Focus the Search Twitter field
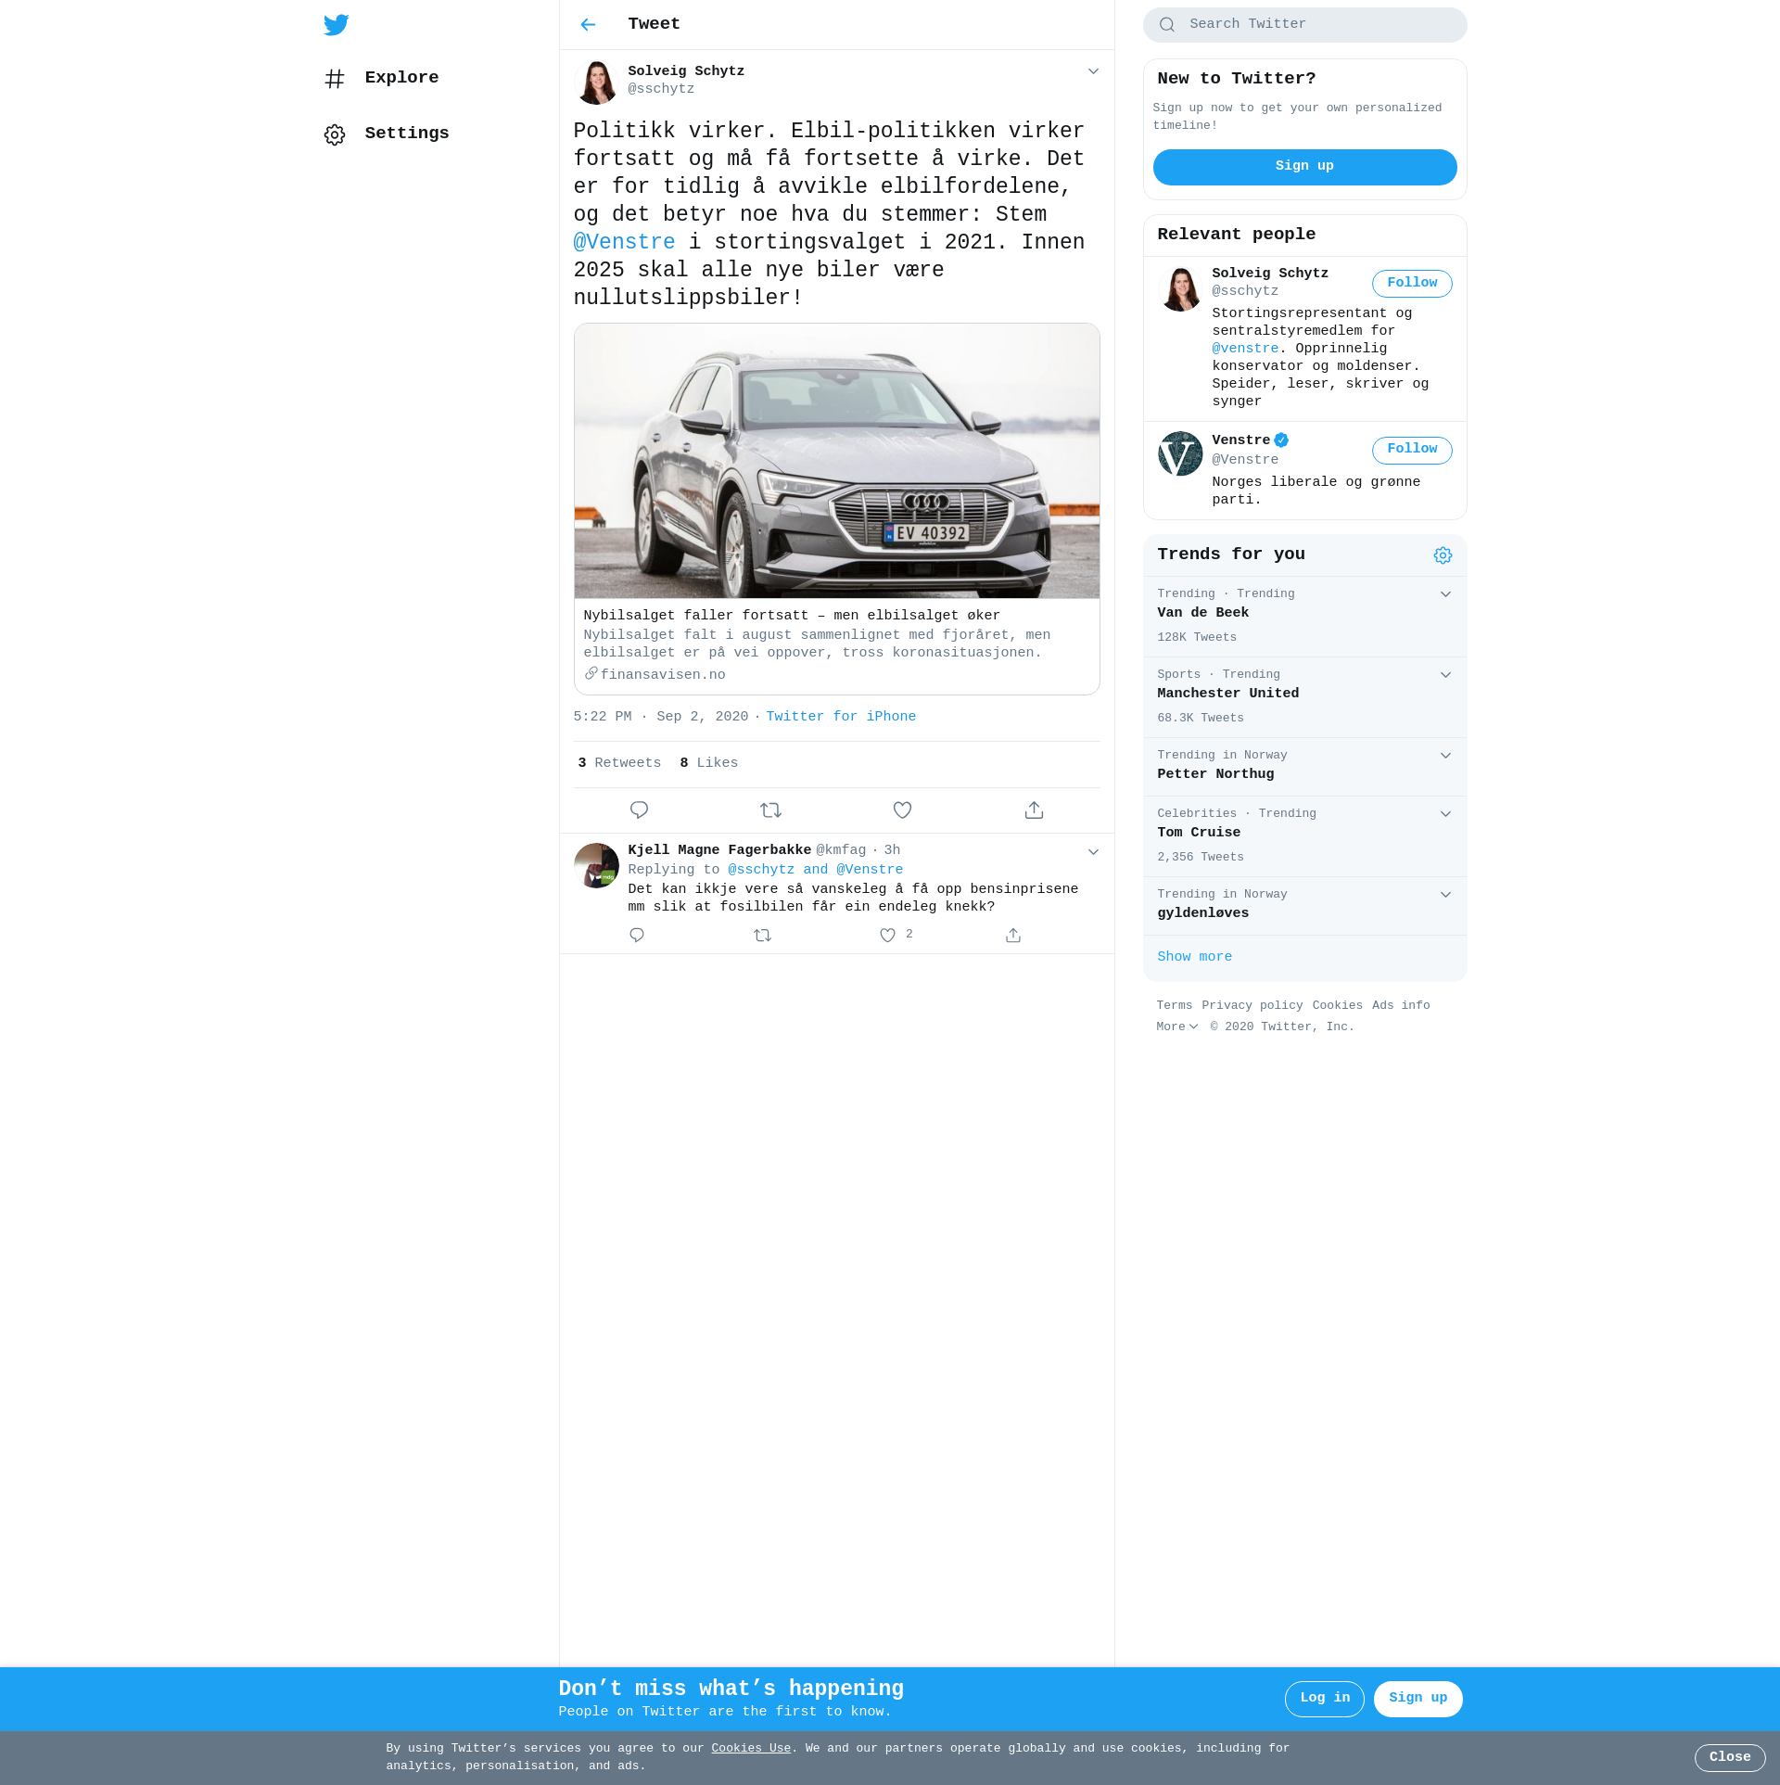Image resolution: width=1780 pixels, height=1785 pixels. 1304,25
